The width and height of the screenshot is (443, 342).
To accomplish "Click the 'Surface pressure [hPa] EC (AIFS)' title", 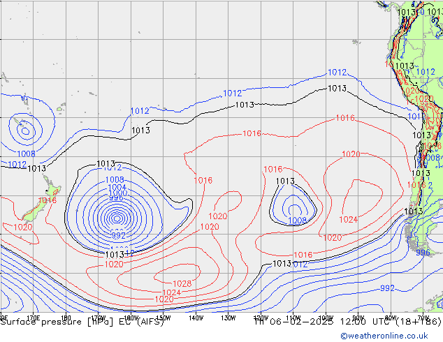I will tap(82, 322).
